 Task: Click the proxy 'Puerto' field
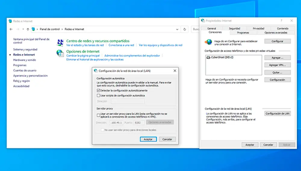pos(139,122)
